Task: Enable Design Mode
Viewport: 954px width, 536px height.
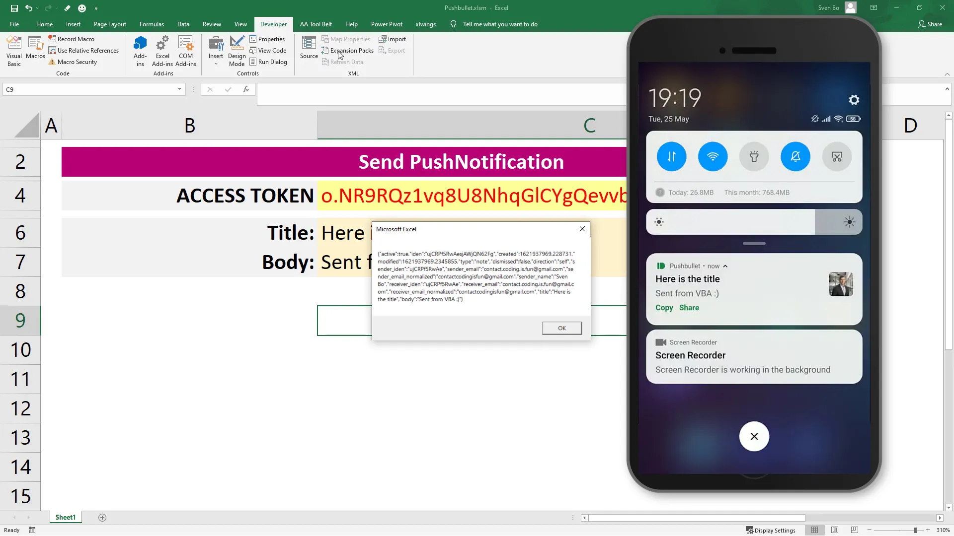Action: [x=237, y=51]
